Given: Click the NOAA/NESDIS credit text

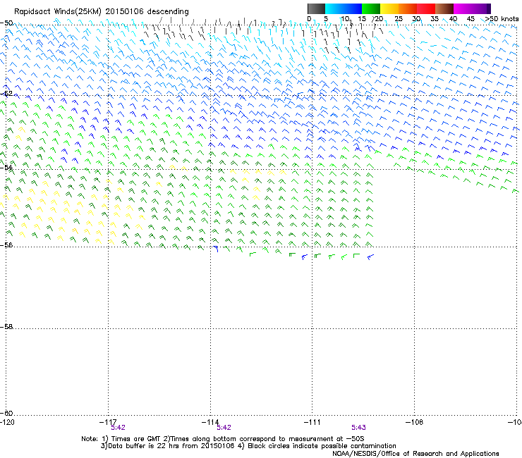Looking at the screenshot, I should pos(415,454).
